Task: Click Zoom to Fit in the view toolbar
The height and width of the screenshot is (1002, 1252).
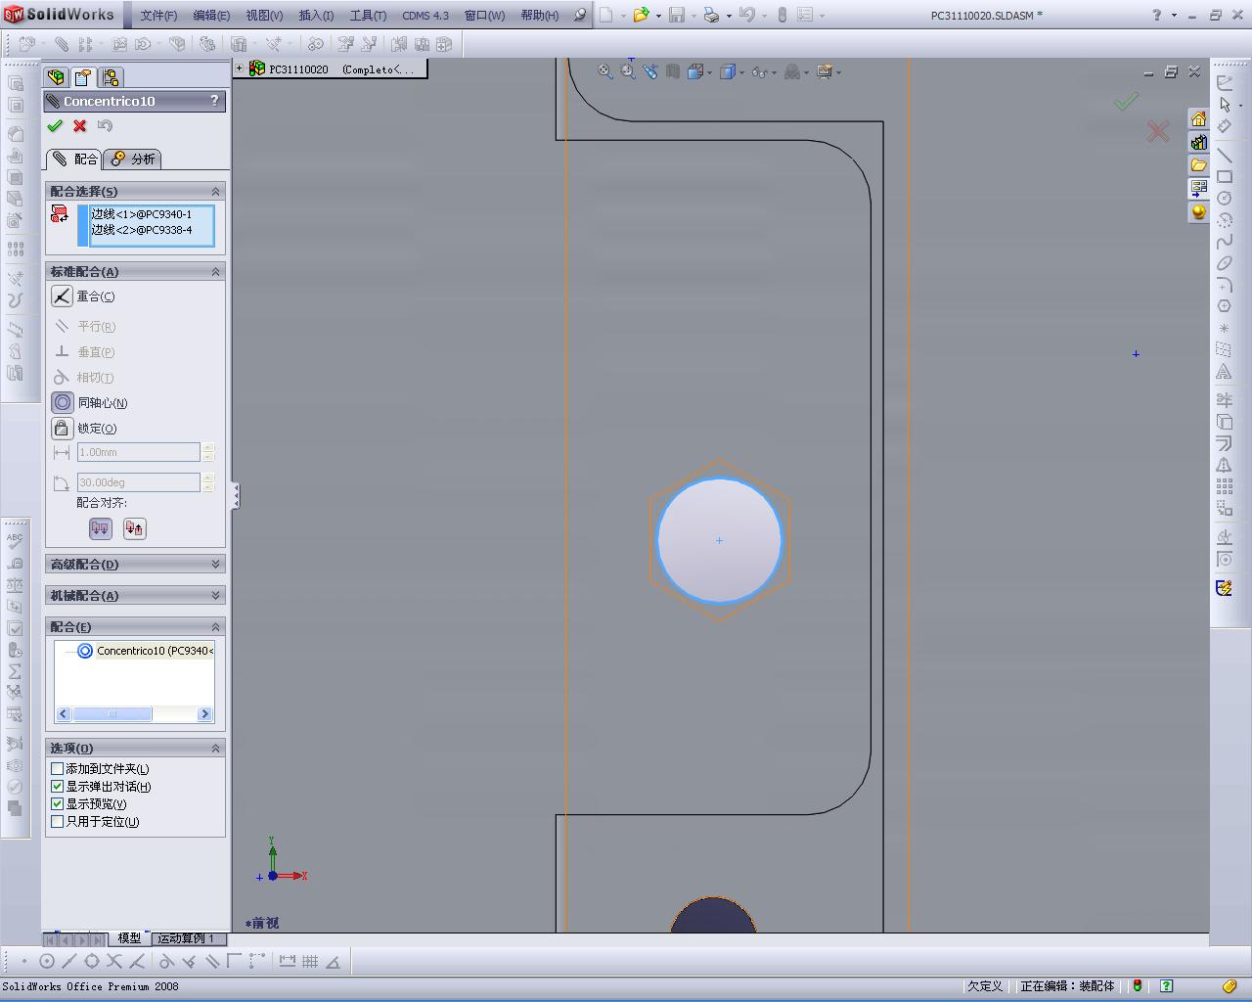Action: (605, 71)
